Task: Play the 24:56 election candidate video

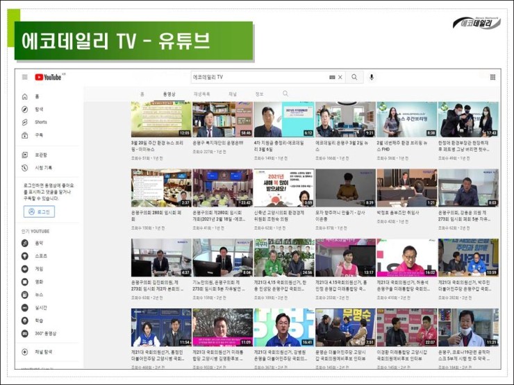Action: (284, 257)
